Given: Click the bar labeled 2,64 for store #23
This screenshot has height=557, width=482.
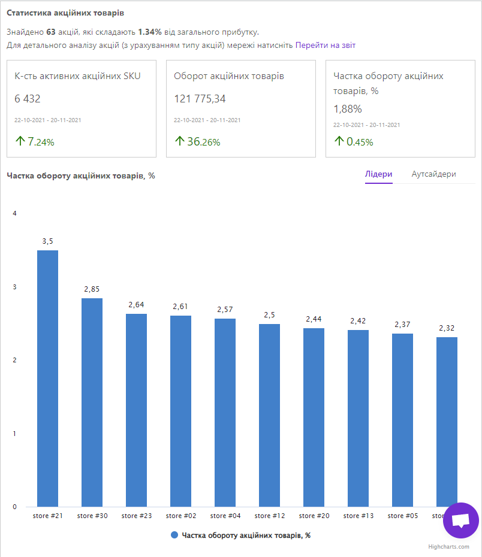Looking at the screenshot, I should tap(136, 410).
